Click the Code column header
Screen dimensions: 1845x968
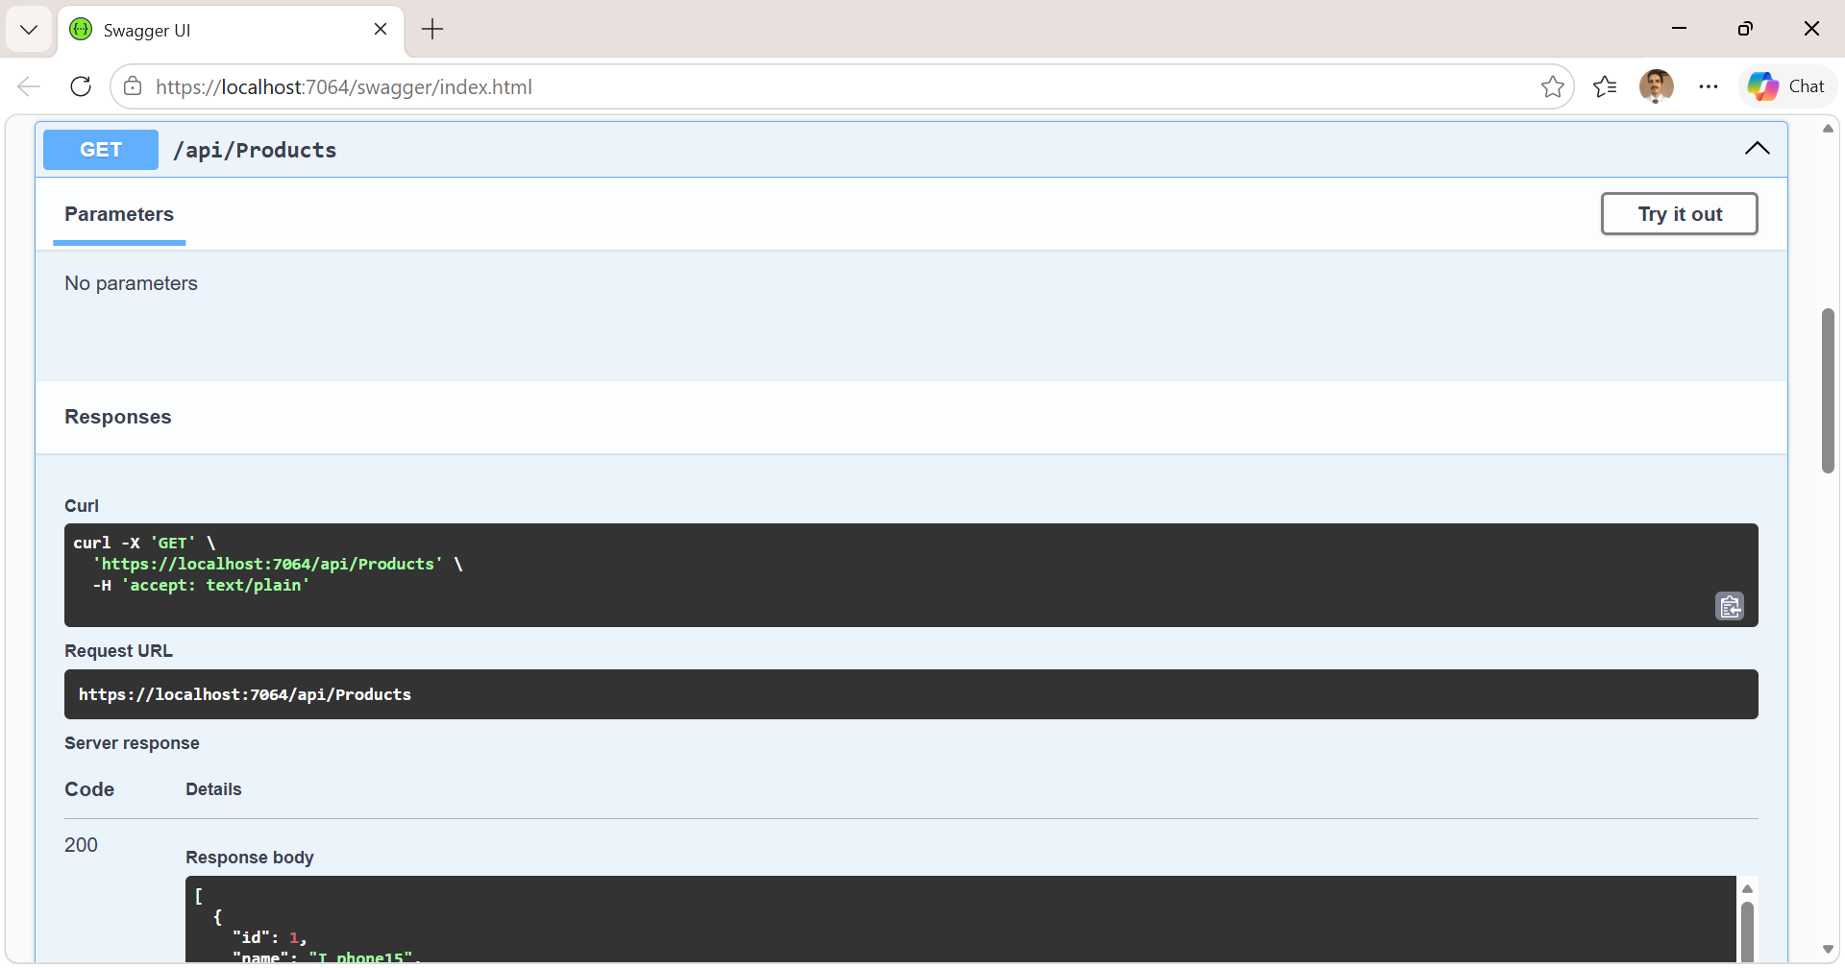click(89, 789)
